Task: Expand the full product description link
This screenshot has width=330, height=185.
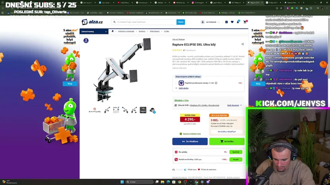Action: (x=179, y=68)
